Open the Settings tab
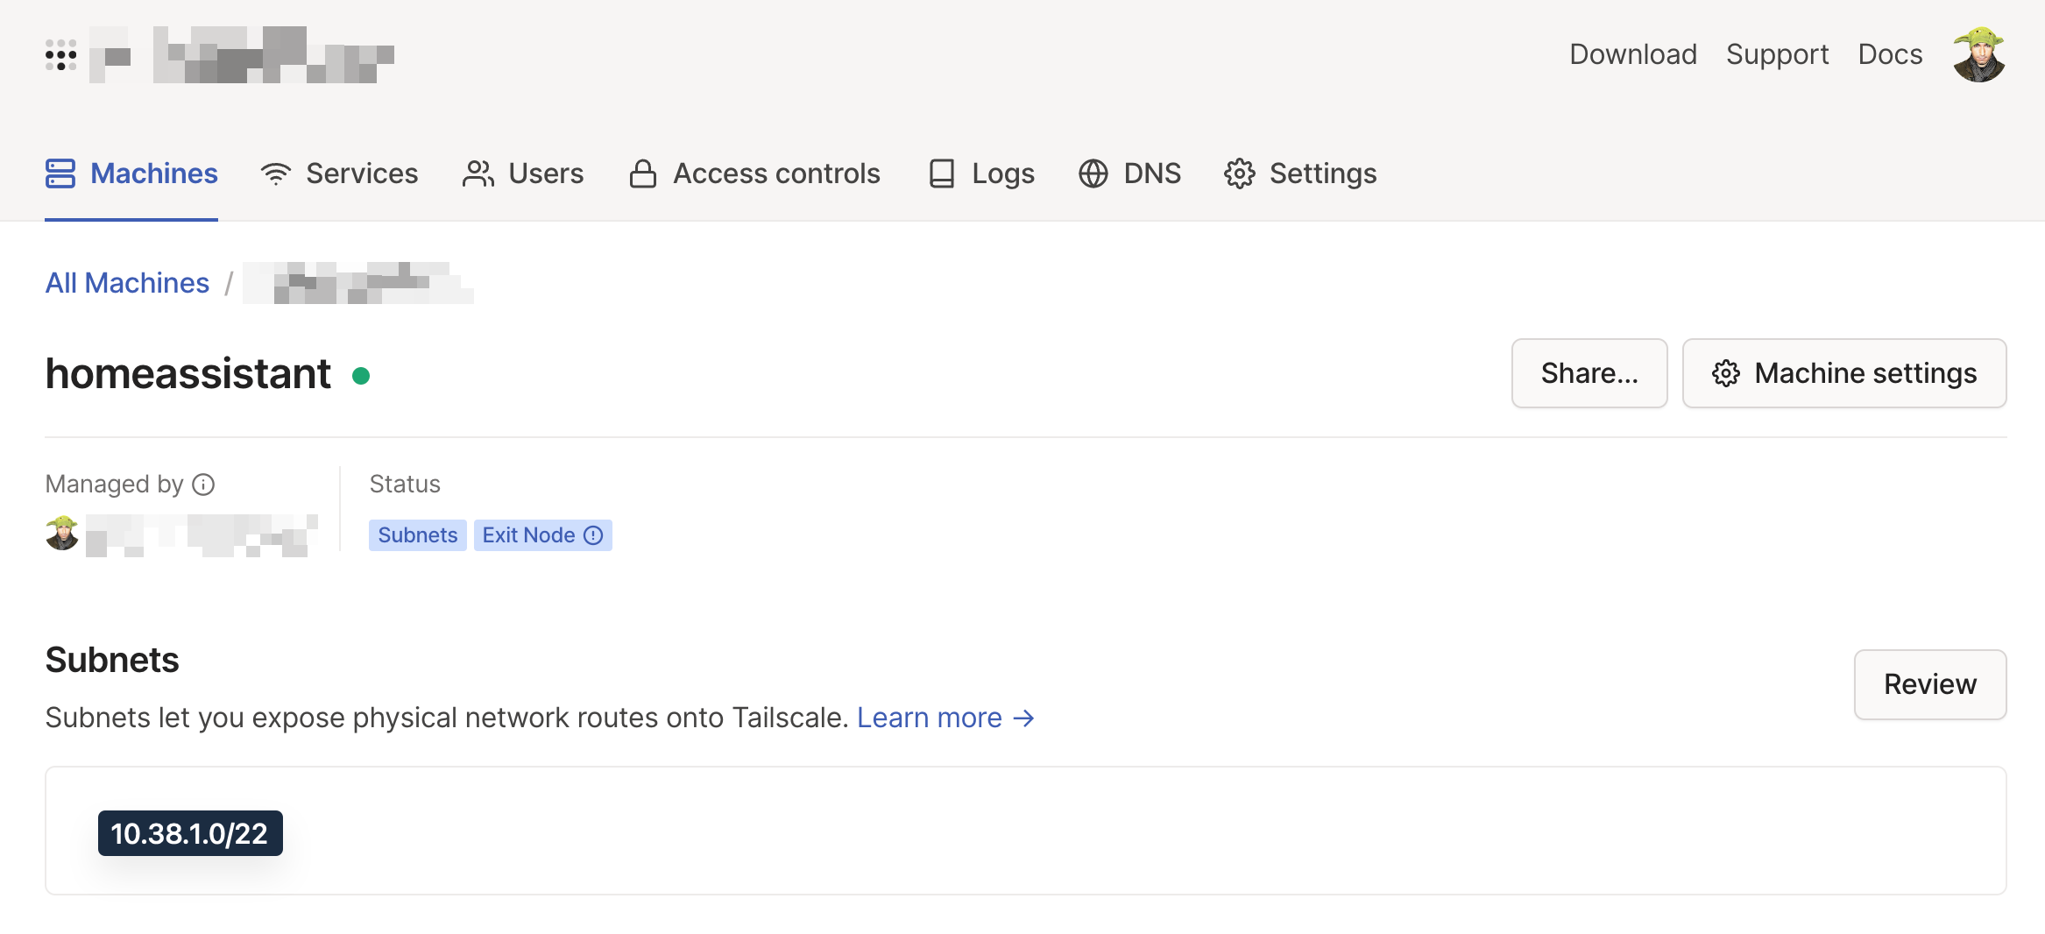The width and height of the screenshot is (2045, 934). [x=1300, y=173]
